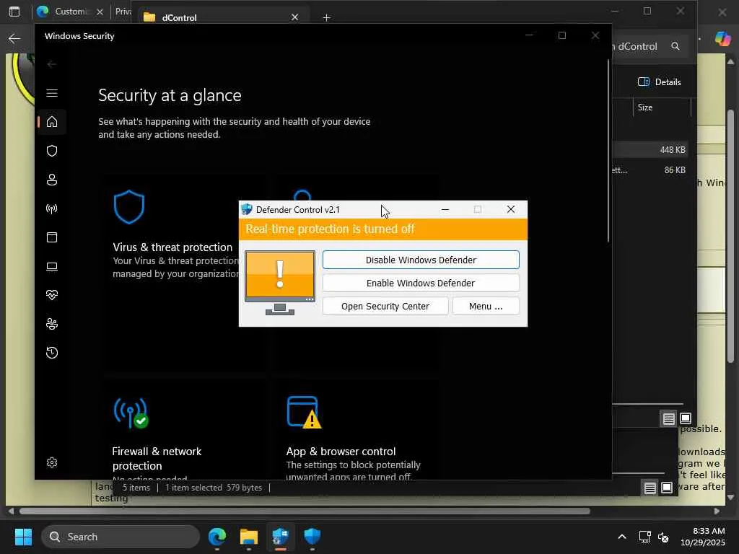The width and height of the screenshot is (739, 554).
Task: Open Windows Security settings gear
Action: [52, 462]
